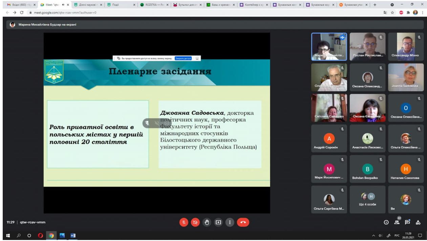Image resolution: width=427 pixels, height=241 pixels.
Task: Raise hand in the meeting
Action: pyautogui.click(x=207, y=222)
